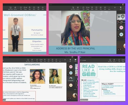The image size is (128, 105).
Task: Select the VF participant avatar in the Vice Principal meeting
Action: click(121, 34)
